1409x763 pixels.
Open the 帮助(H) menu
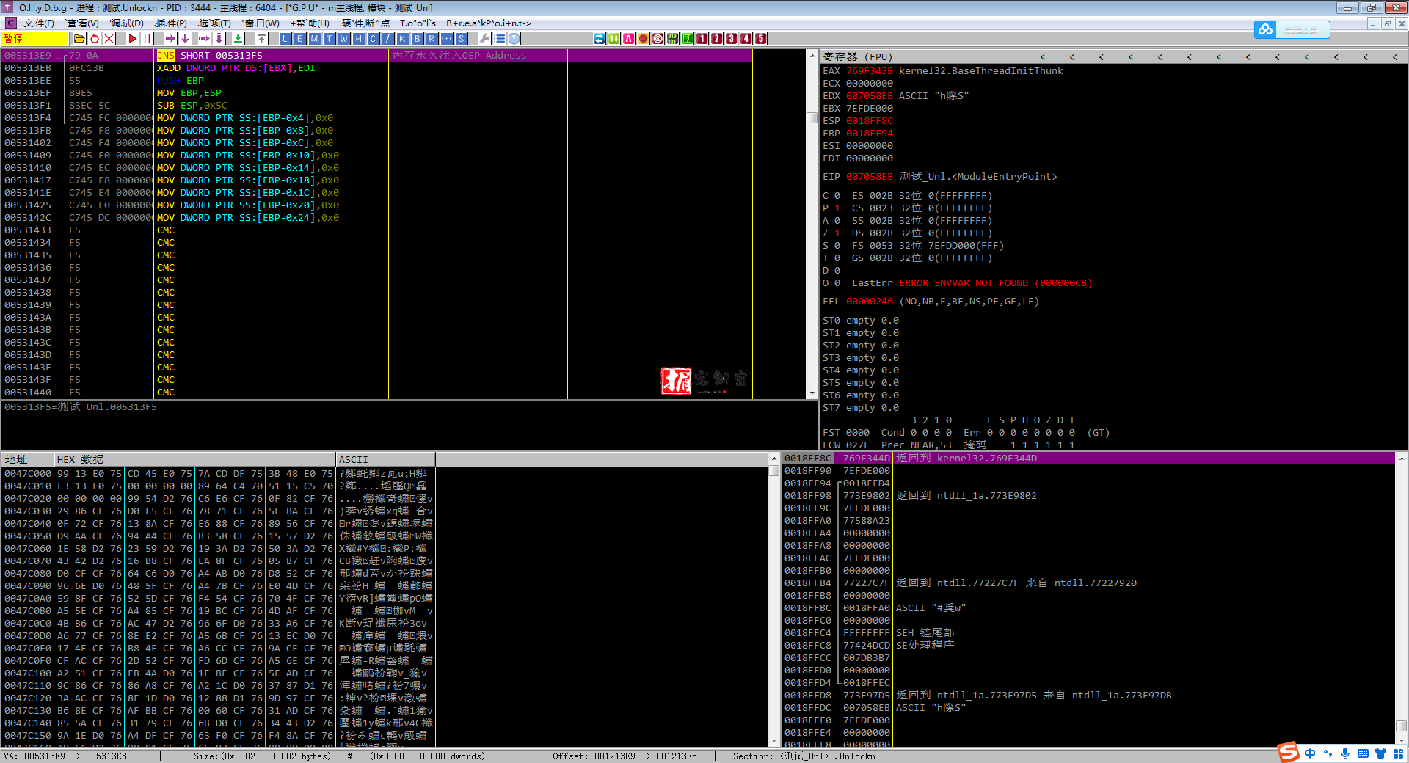coord(310,23)
